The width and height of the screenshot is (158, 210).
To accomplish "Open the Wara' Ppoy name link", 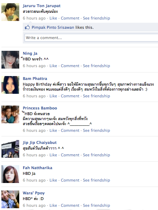I will tap(34, 193).
